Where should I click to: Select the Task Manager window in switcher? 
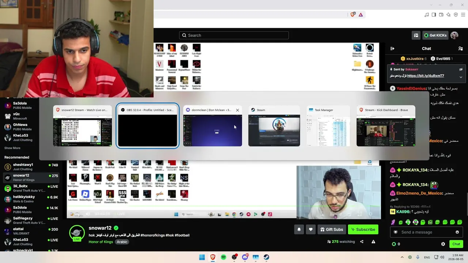point(328,126)
